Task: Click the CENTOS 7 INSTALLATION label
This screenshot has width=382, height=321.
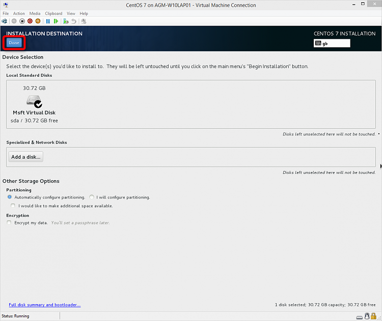Action: point(344,34)
